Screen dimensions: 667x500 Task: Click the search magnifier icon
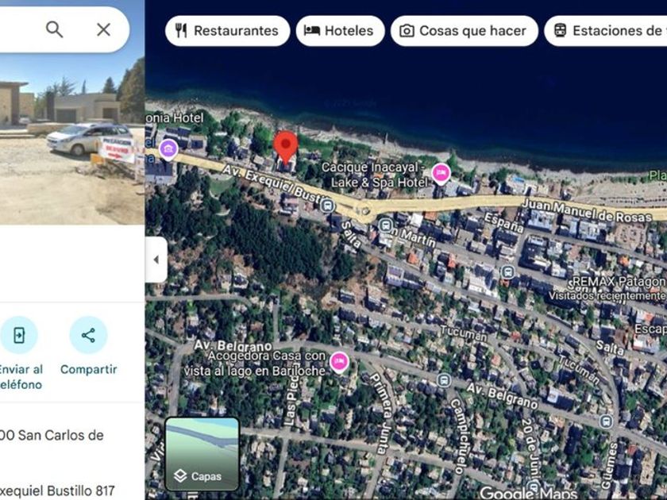coord(55,30)
